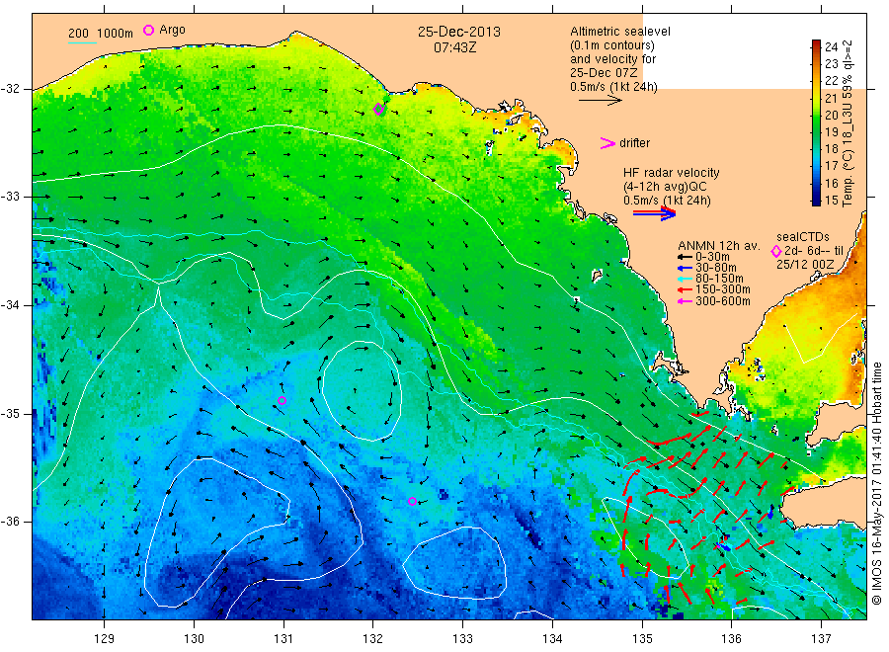The image size is (889, 652).
Task: Click the date text 25-Dec-2013
Action: (459, 32)
